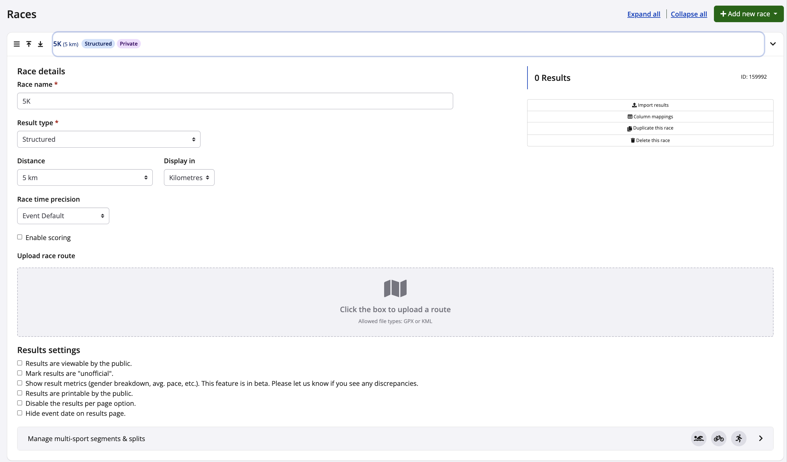The height and width of the screenshot is (462, 787).
Task: Click the swimming segment icon
Action: (x=699, y=439)
